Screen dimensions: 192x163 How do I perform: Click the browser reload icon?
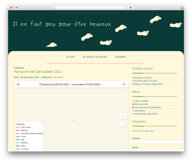click(x=125, y=8)
